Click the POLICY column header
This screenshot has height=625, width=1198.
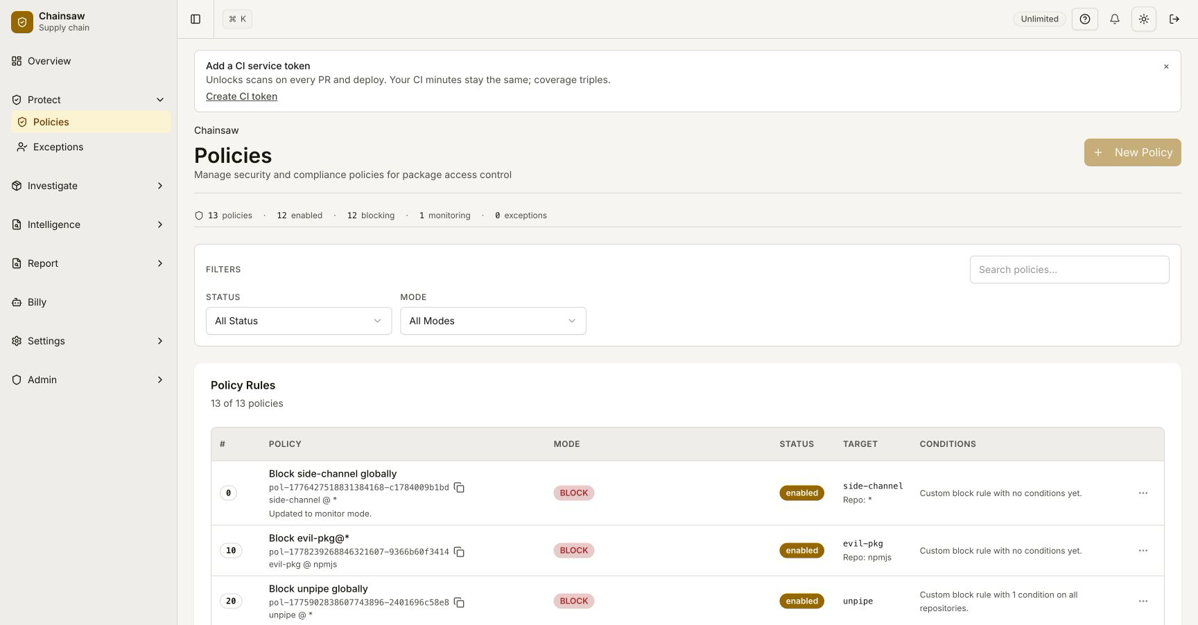285,444
